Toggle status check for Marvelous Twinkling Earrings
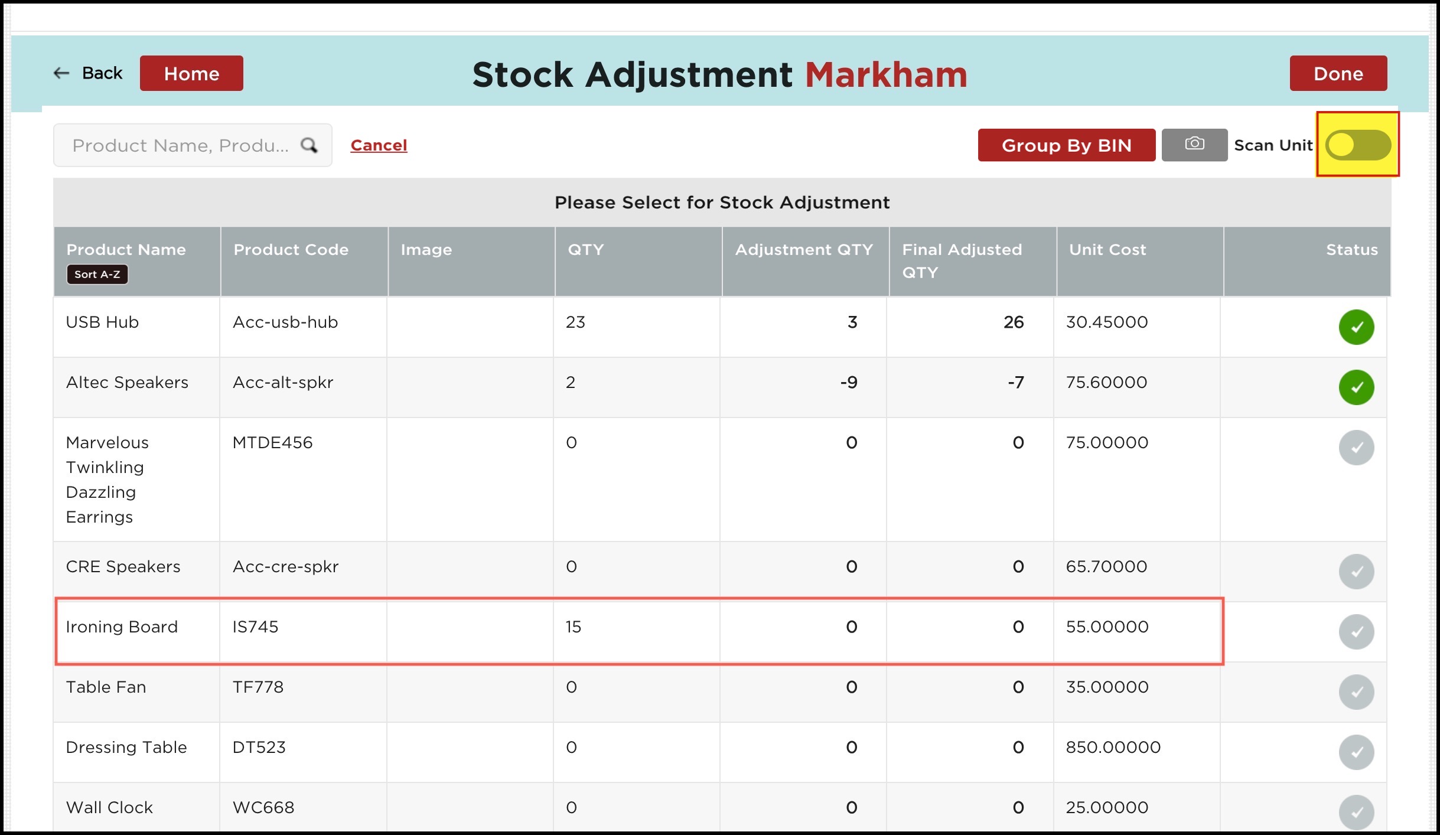The image size is (1440, 835). [x=1356, y=447]
